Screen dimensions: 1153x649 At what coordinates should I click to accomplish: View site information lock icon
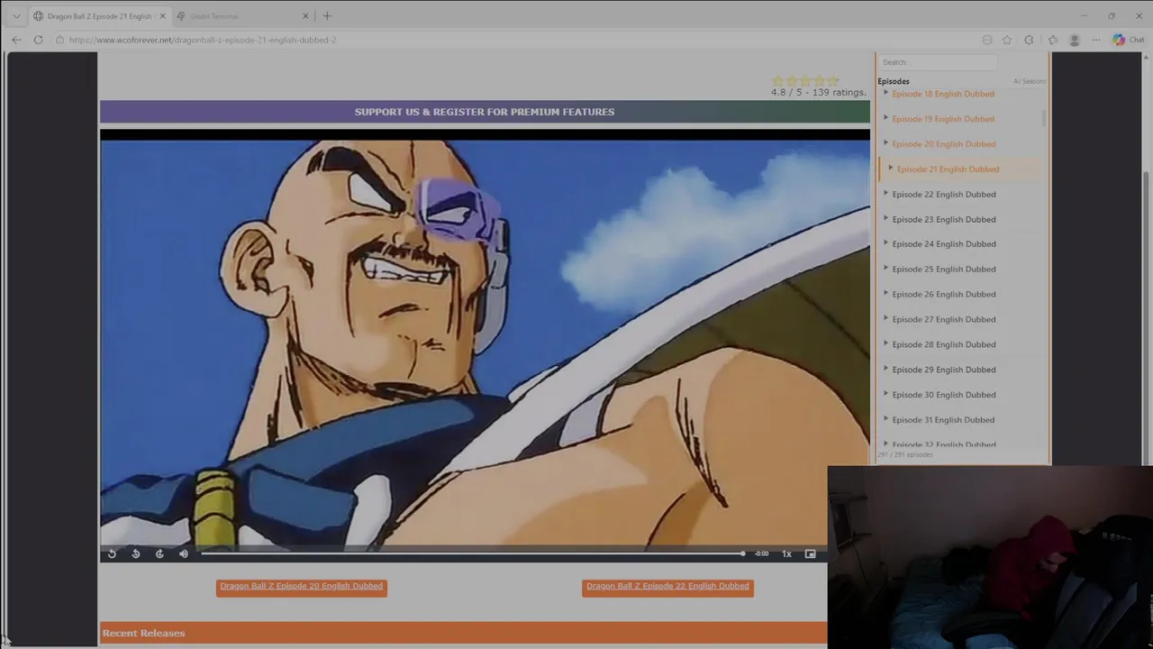click(x=59, y=40)
